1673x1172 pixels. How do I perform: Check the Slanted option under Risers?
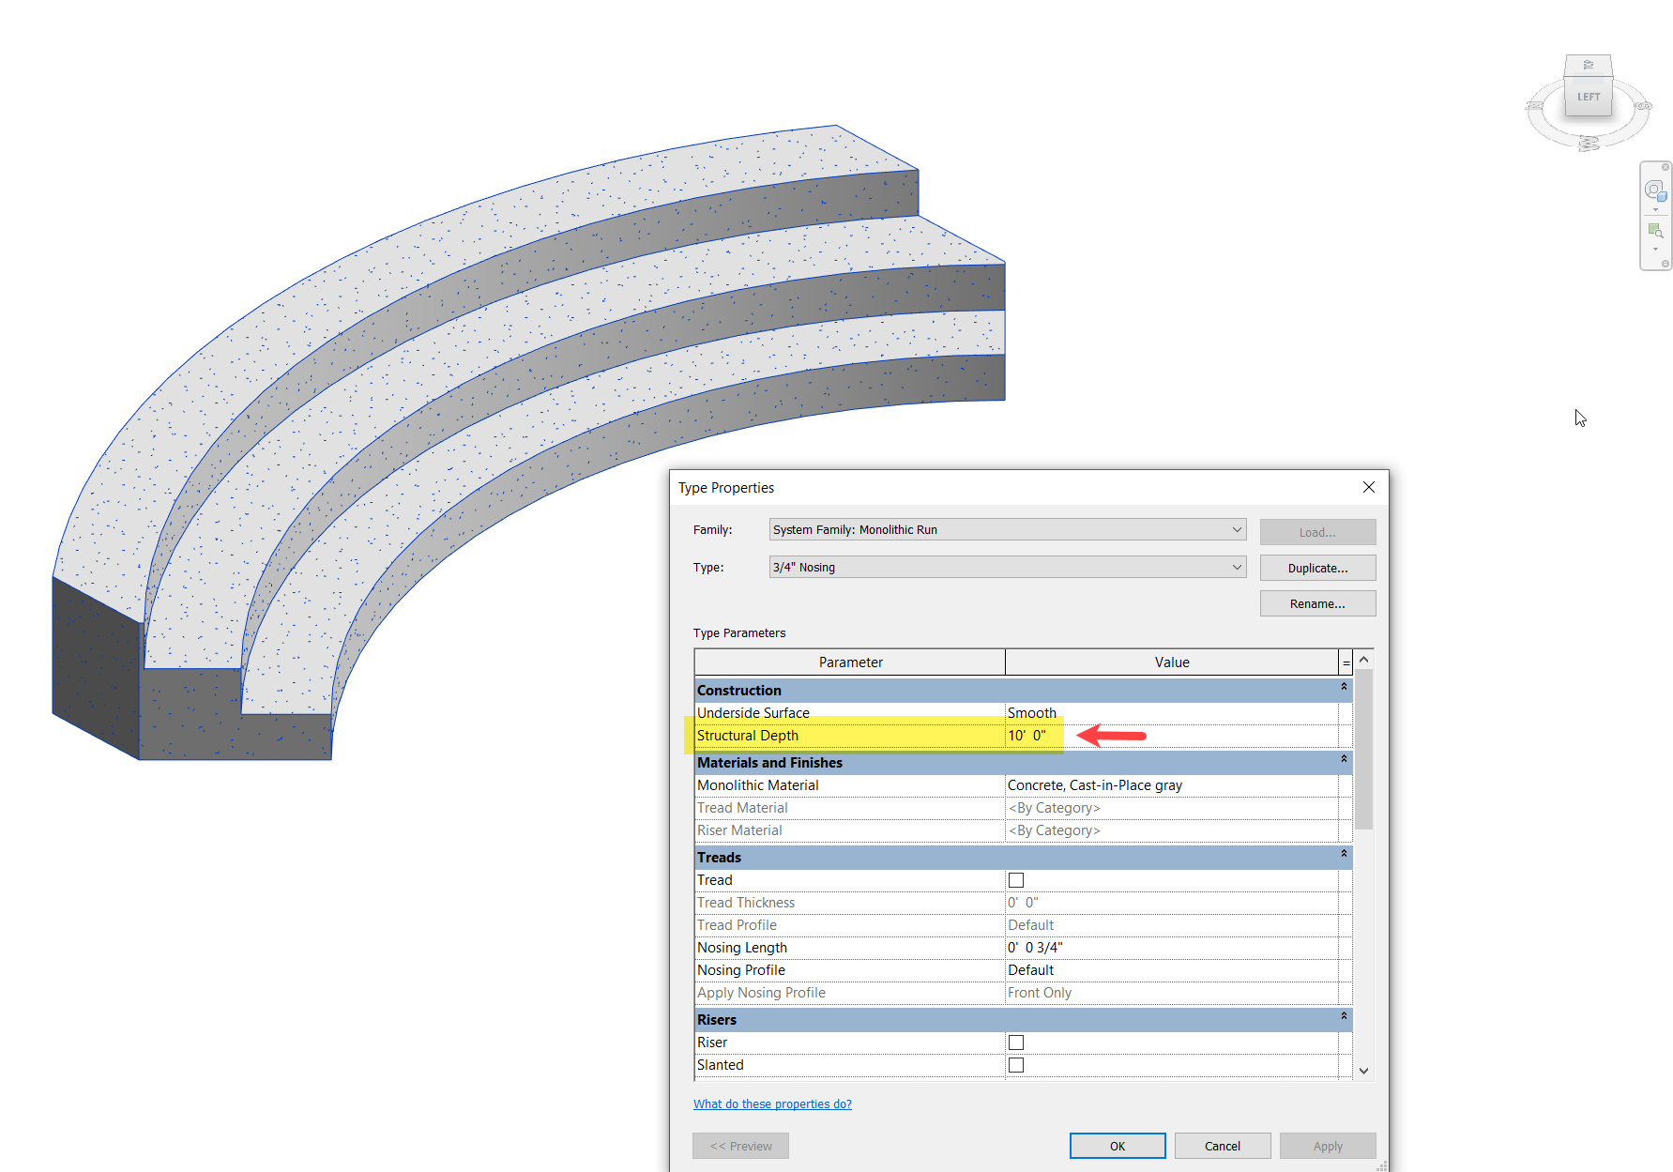1016,1064
